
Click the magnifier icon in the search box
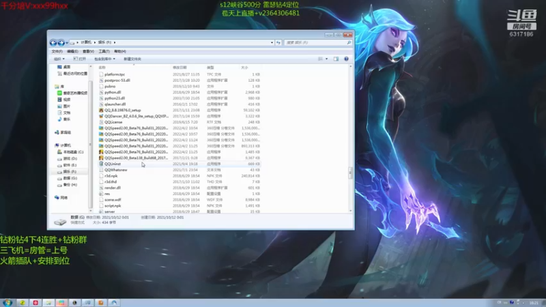(349, 42)
